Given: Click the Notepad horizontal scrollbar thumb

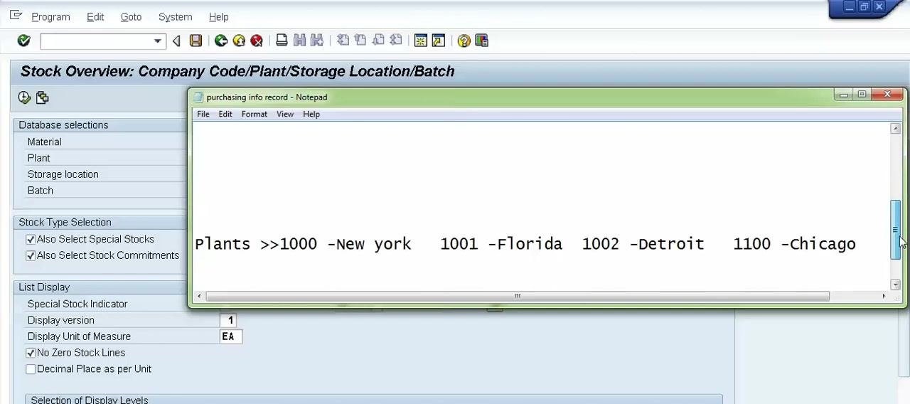Looking at the screenshot, I should (518, 296).
